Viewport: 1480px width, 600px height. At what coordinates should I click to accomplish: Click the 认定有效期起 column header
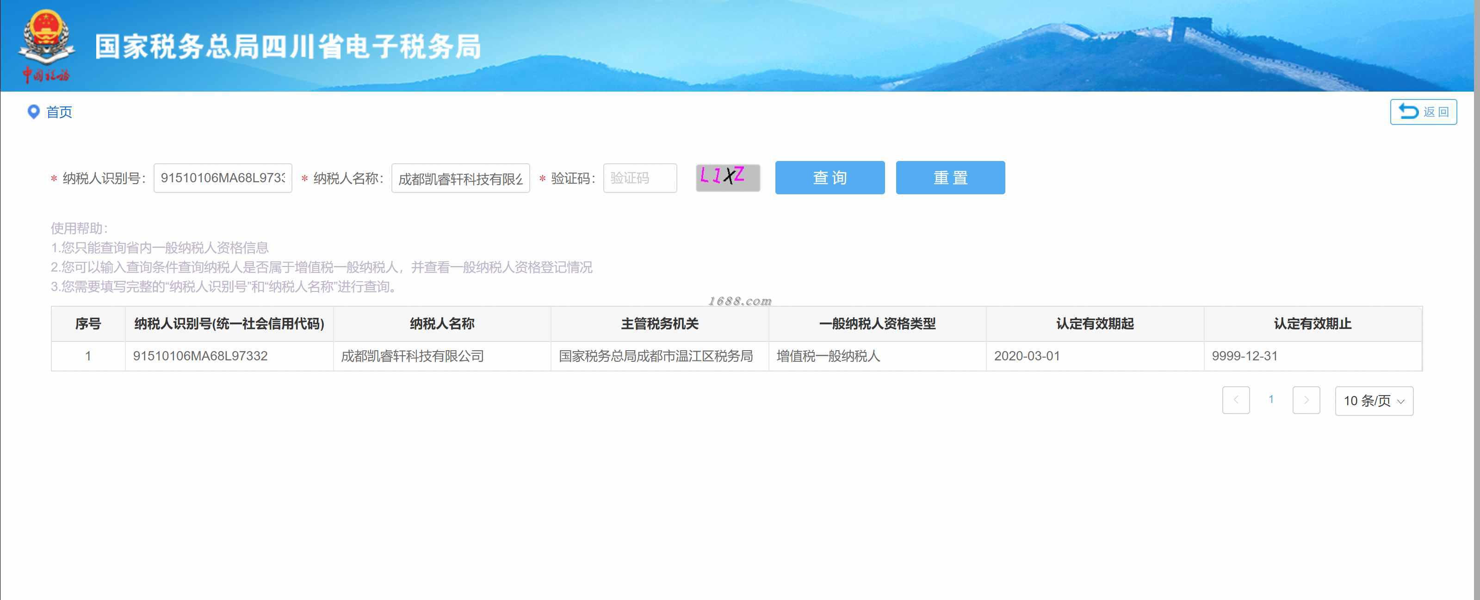click(1095, 323)
